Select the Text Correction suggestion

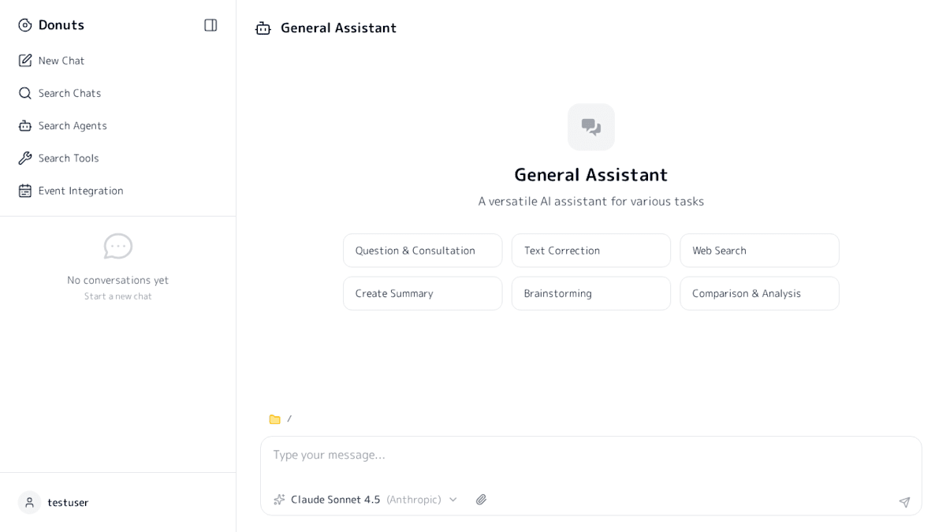[591, 251]
